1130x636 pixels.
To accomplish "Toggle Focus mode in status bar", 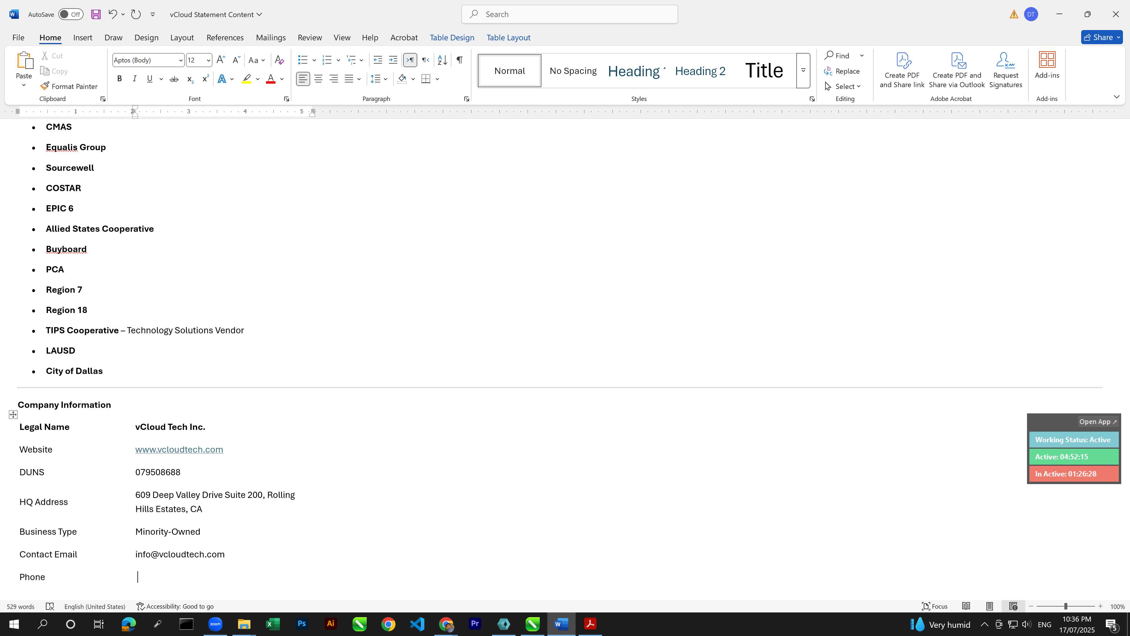I will [934, 607].
